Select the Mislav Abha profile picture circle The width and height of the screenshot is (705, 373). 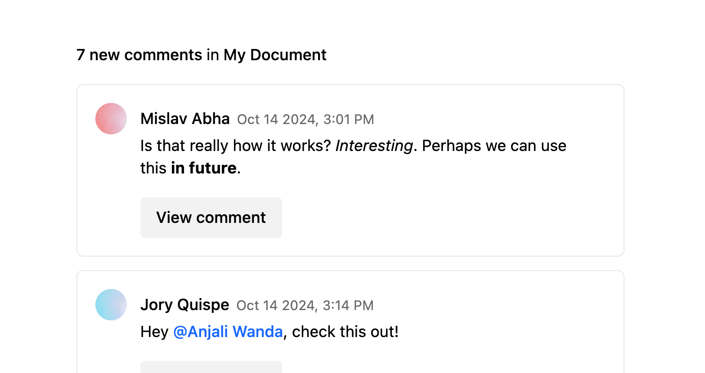(111, 118)
